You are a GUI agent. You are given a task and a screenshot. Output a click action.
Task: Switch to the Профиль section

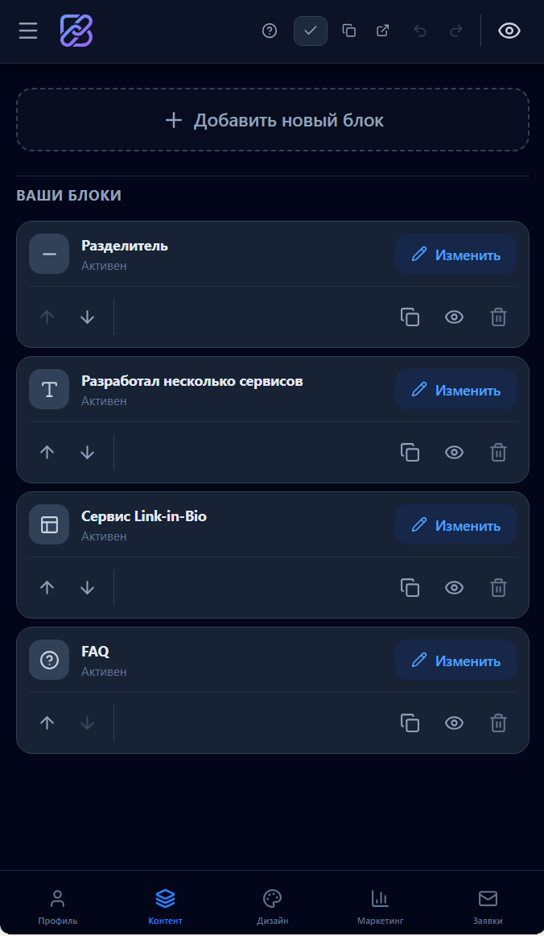(x=57, y=905)
